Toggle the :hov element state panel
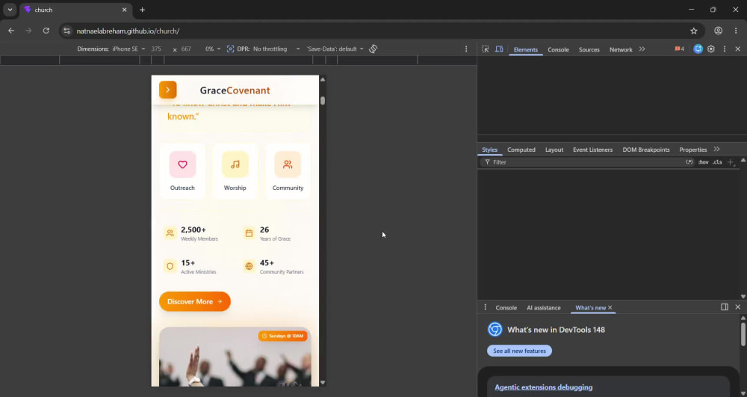 point(703,162)
